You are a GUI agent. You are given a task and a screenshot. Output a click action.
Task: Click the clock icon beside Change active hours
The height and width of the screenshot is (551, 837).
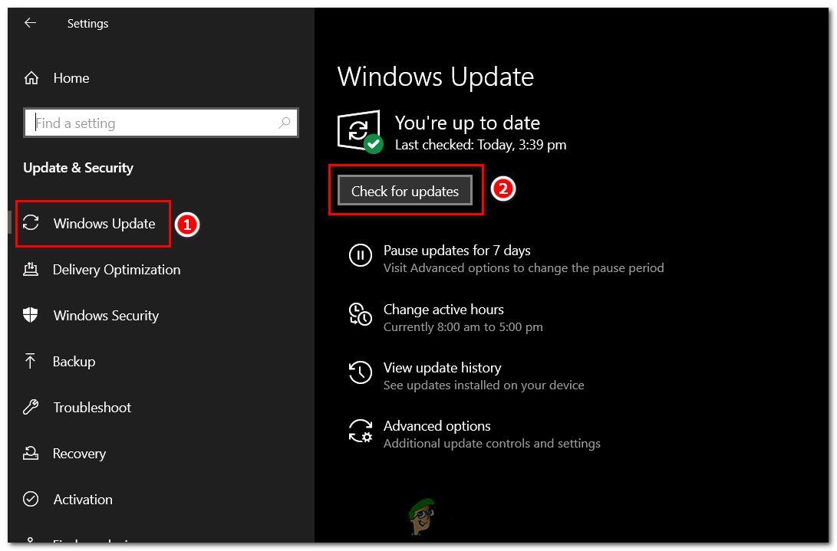tap(361, 314)
